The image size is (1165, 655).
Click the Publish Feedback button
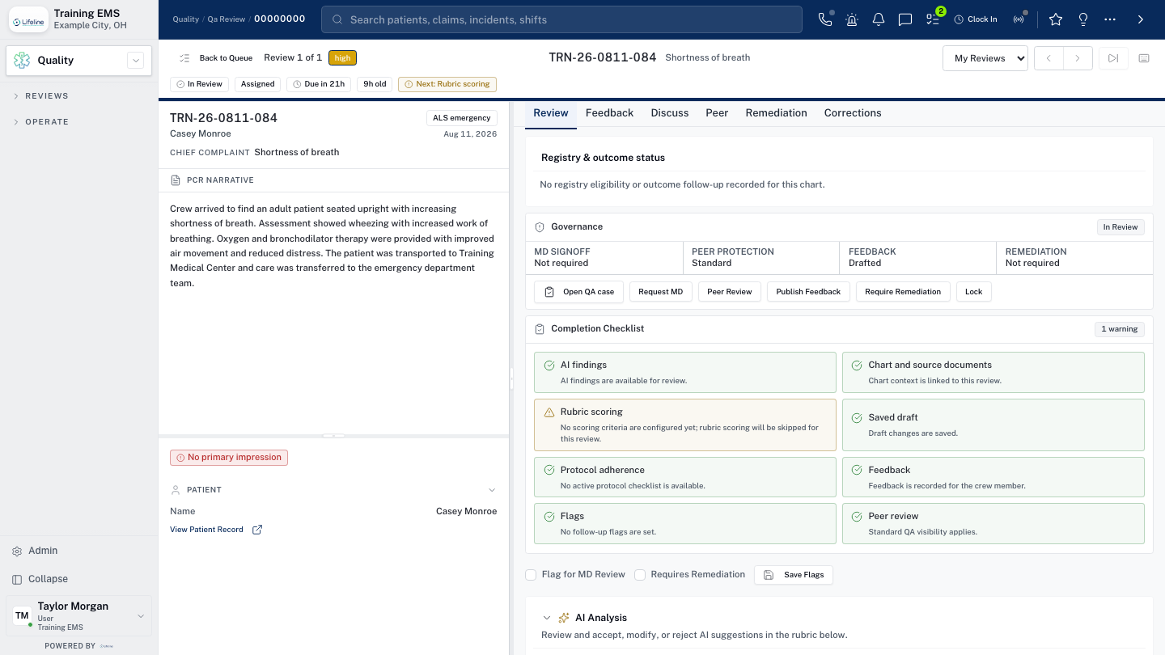tap(808, 292)
